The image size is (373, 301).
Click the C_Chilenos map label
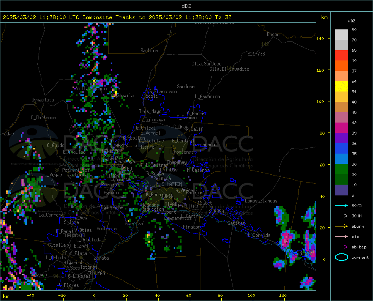click(43, 118)
